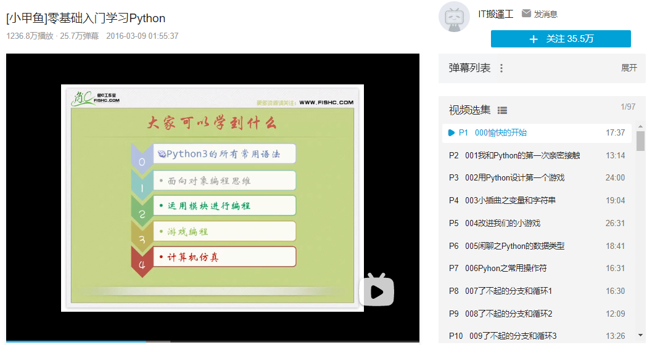Click the video title 零基础入门学习Python

pos(86,18)
